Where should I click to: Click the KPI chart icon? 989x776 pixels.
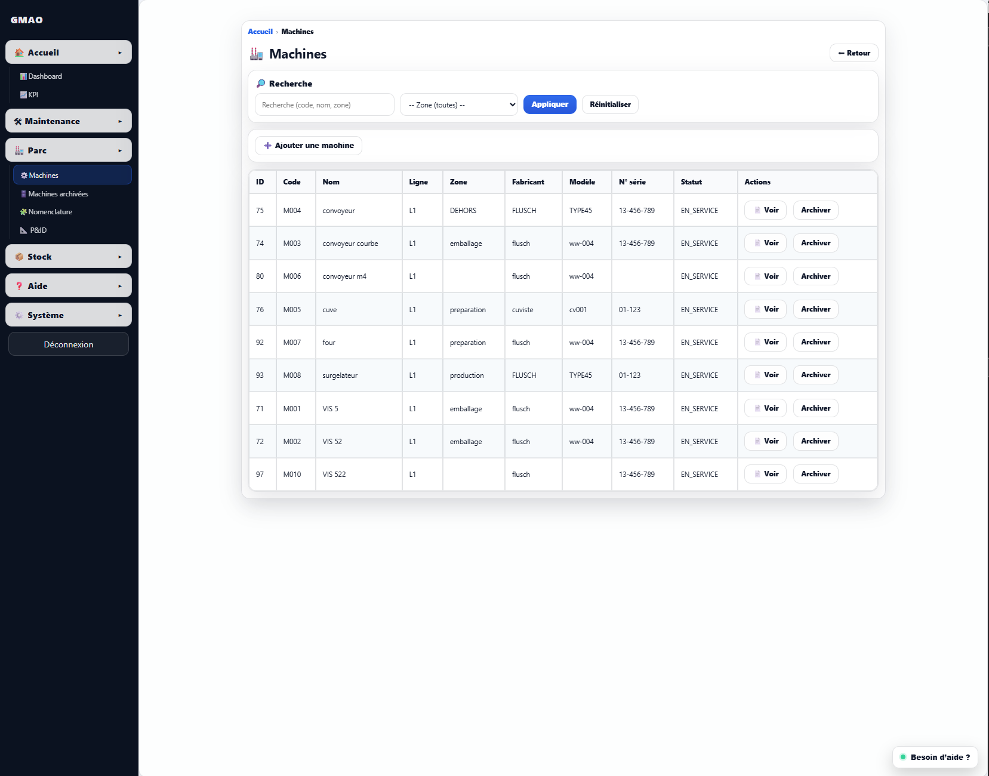[23, 95]
